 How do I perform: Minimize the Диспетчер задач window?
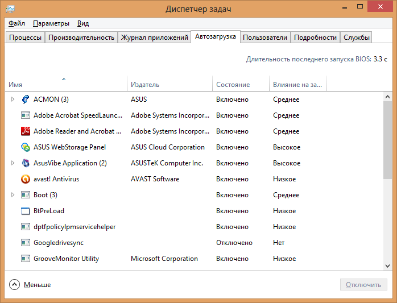click(344, 7)
